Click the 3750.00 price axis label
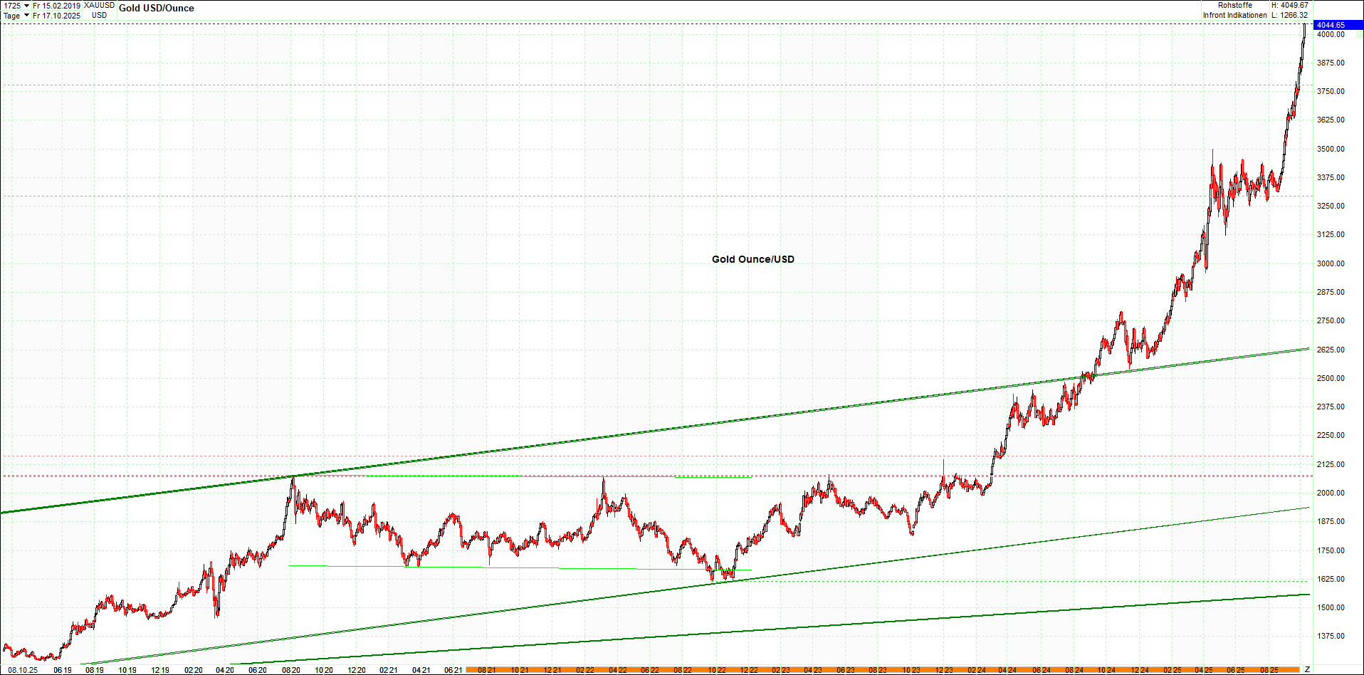This screenshot has height=675, width=1364. click(x=1331, y=91)
